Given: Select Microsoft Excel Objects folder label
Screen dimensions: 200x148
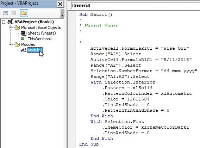Looking at the screenshot, I should [x=41, y=27].
